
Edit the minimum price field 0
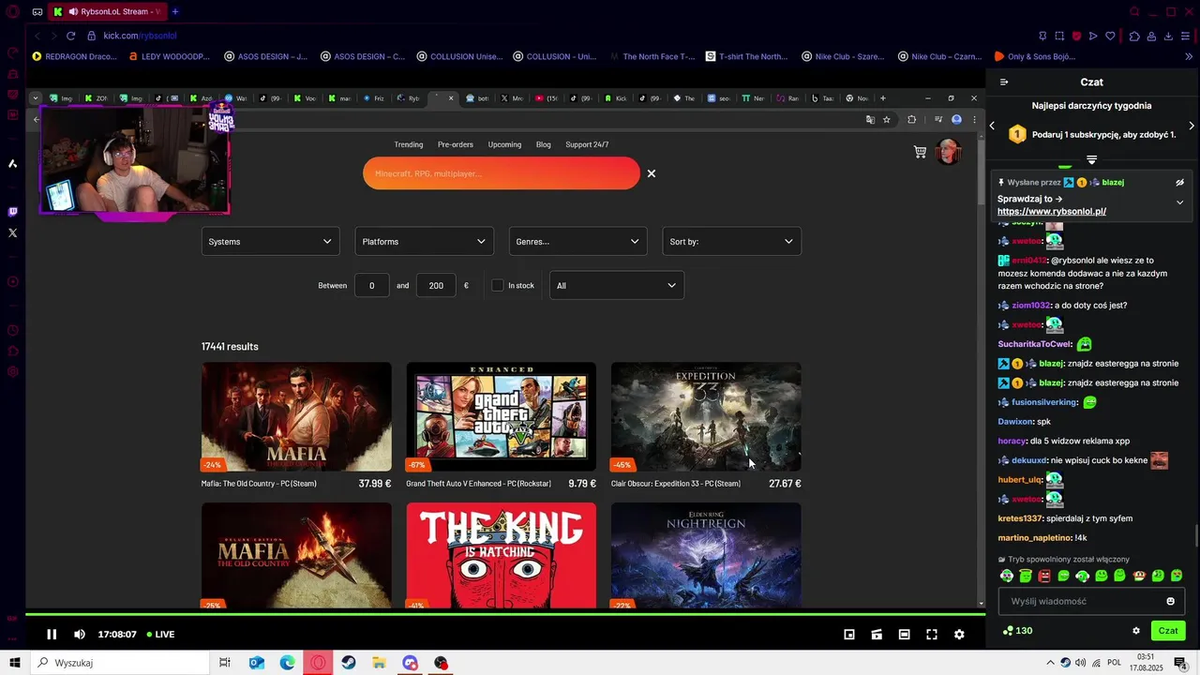coord(372,285)
